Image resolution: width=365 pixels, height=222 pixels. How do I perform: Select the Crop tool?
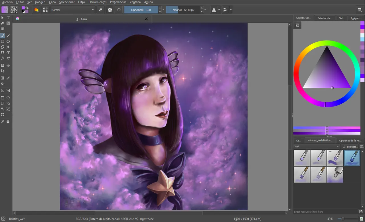3,71
